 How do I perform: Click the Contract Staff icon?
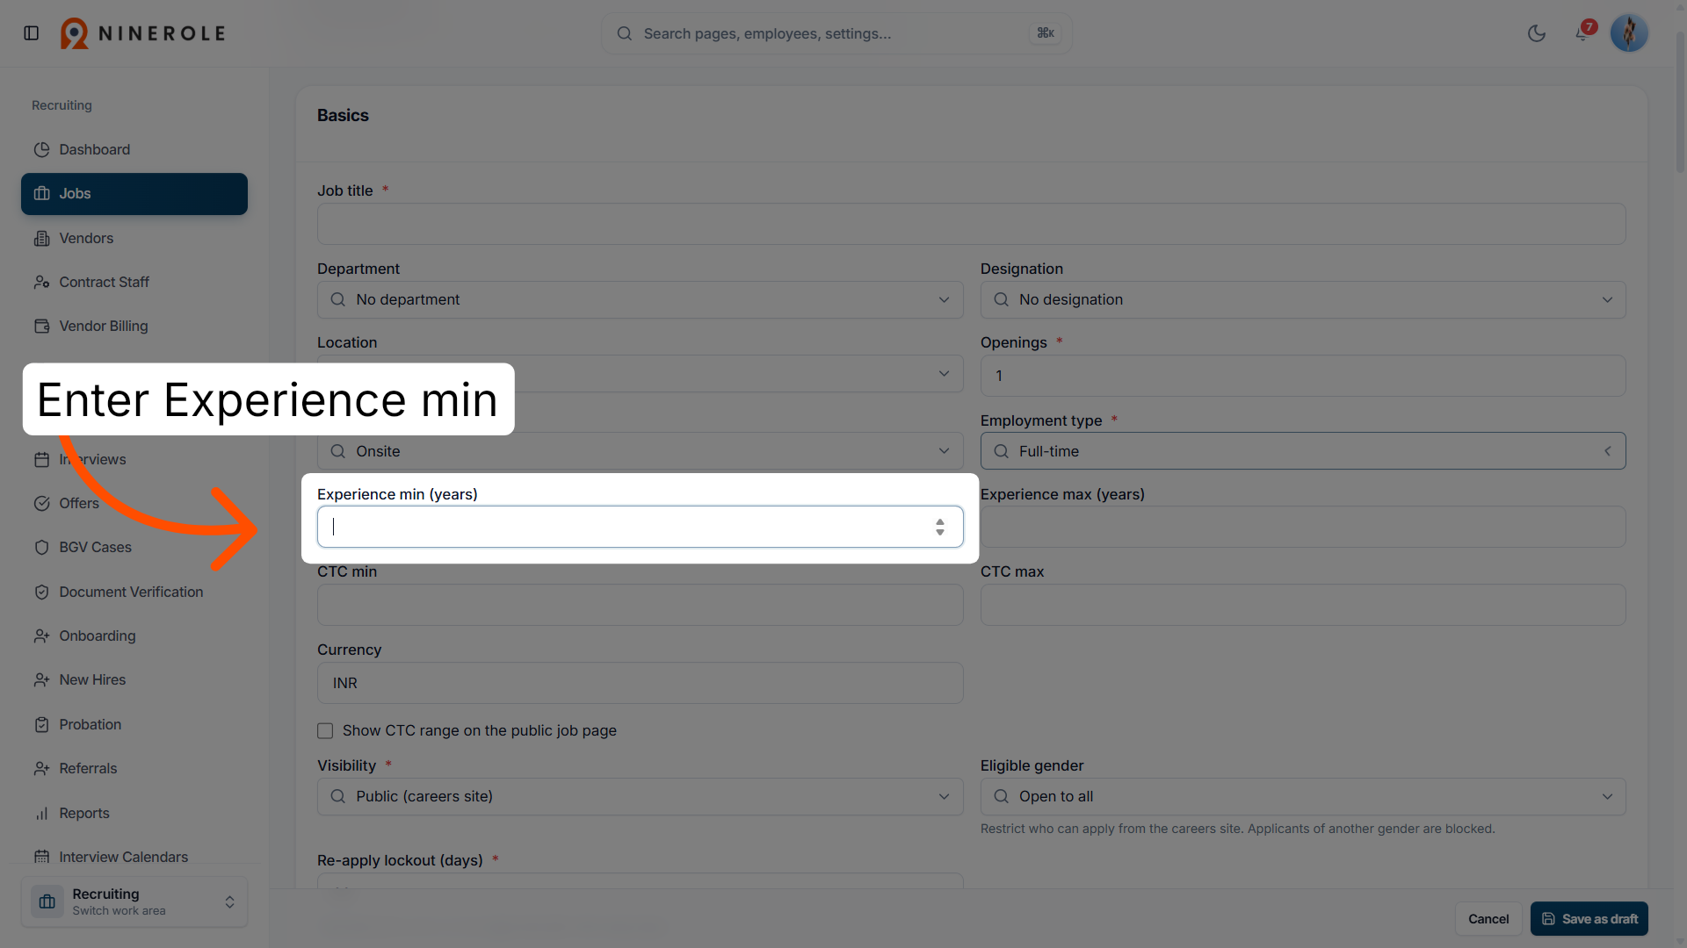point(41,282)
